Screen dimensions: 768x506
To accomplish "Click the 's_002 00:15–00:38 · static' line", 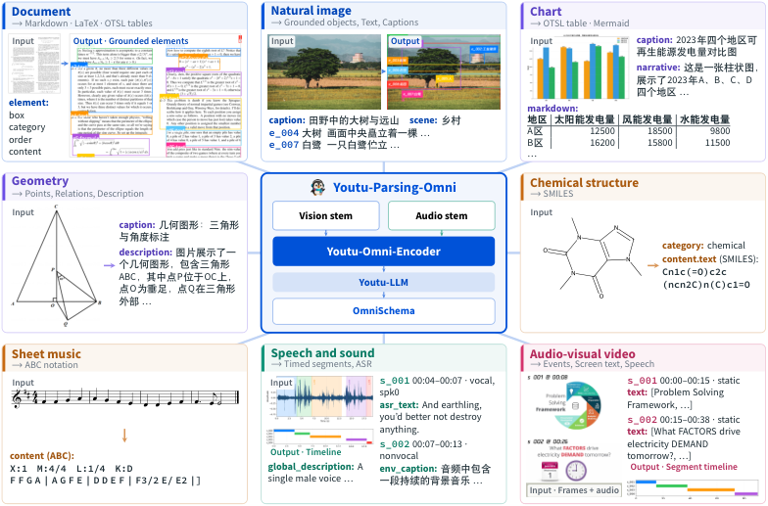I will pyautogui.click(x=684, y=419).
